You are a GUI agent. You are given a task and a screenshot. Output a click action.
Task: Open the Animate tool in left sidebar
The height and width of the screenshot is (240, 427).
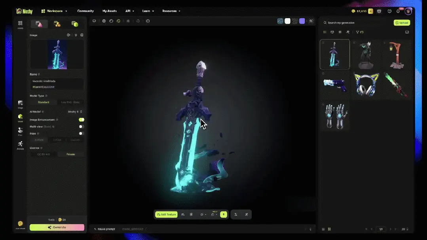[x=20, y=145]
